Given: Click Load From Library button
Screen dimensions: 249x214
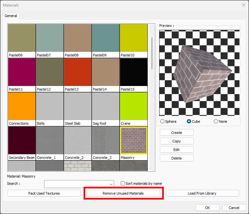Looking at the screenshot, I should pyautogui.click(x=202, y=193).
